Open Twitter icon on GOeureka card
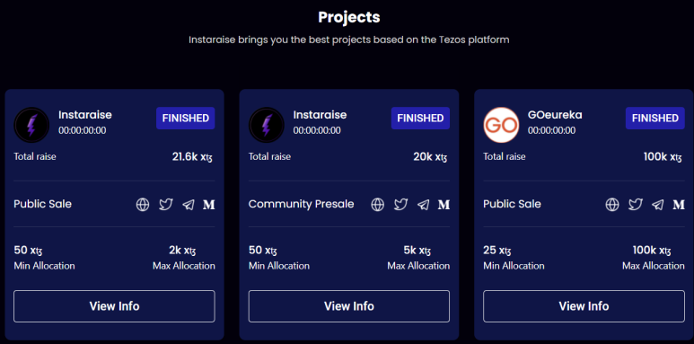This screenshot has height=344, width=694. tap(635, 205)
